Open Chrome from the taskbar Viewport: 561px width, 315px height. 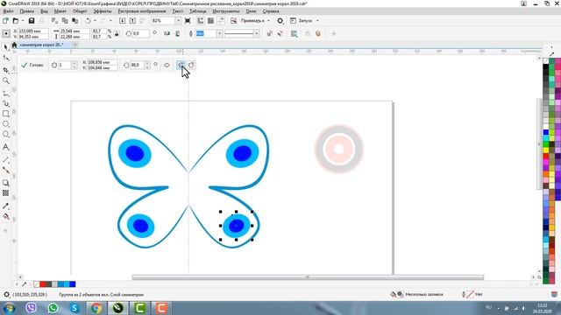point(96,307)
